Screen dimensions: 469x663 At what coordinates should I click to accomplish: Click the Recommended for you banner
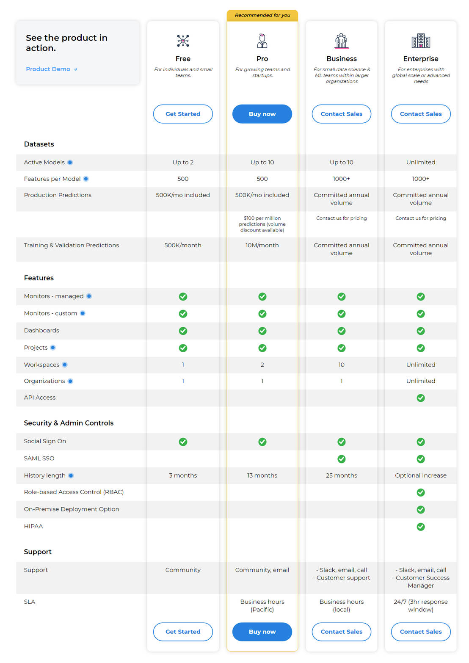click(262, 15)
